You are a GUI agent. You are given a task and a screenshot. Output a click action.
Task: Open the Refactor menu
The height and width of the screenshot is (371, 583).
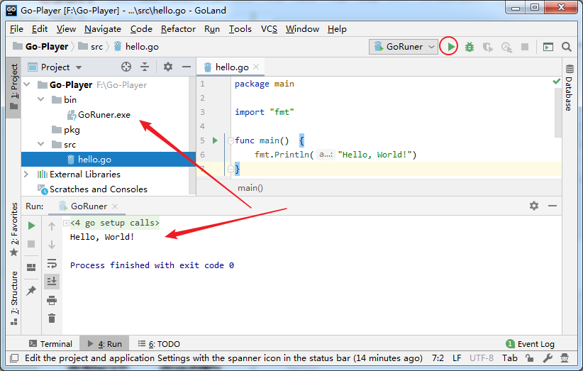click(x=178, y=29)
